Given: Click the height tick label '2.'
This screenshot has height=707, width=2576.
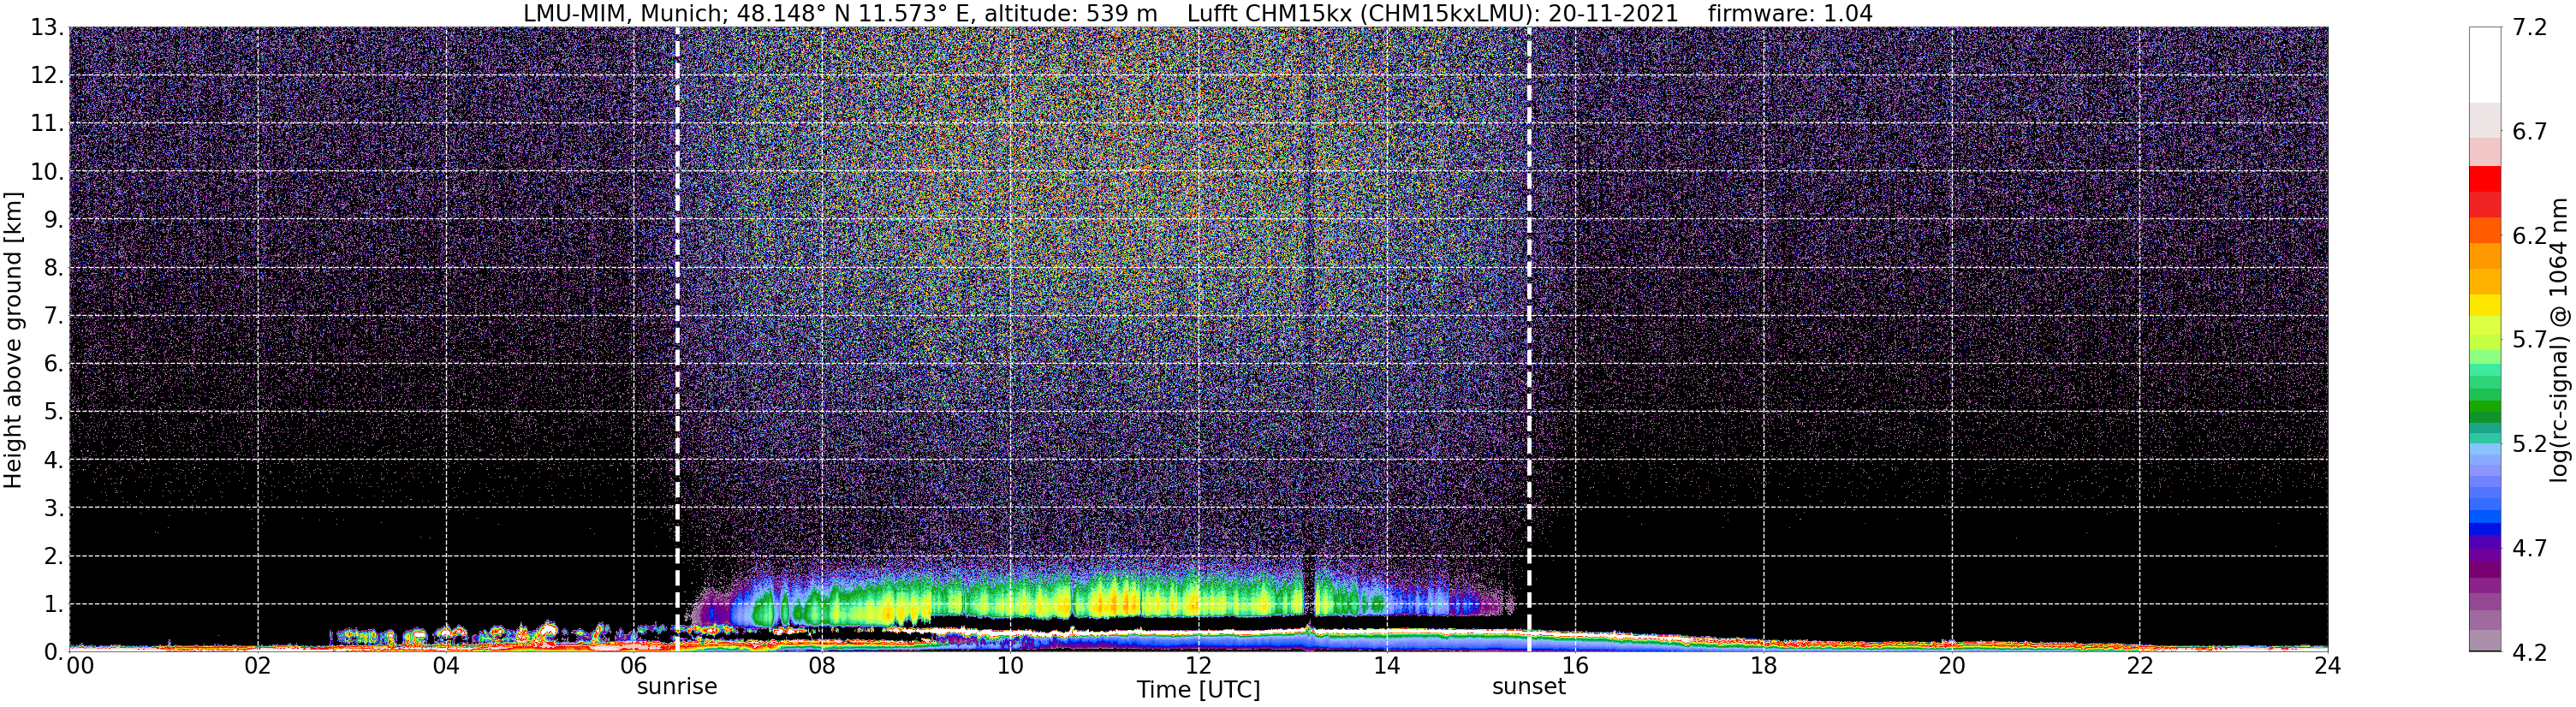Looking at the screenshot, I should [x=54, y=556].
